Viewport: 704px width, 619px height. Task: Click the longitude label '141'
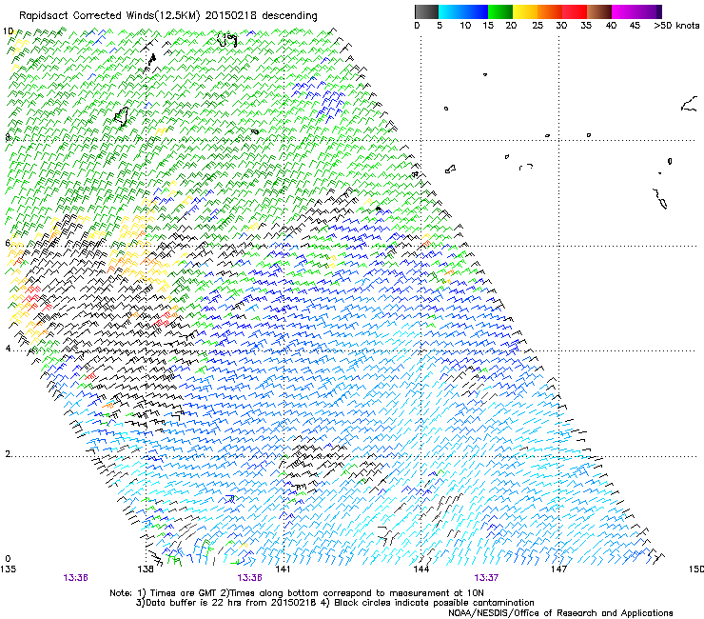coord(283,569)
